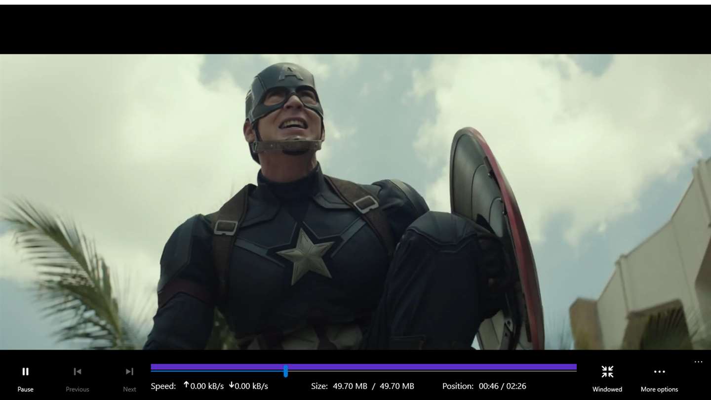Switch to Windowed mode

(607, 378)
